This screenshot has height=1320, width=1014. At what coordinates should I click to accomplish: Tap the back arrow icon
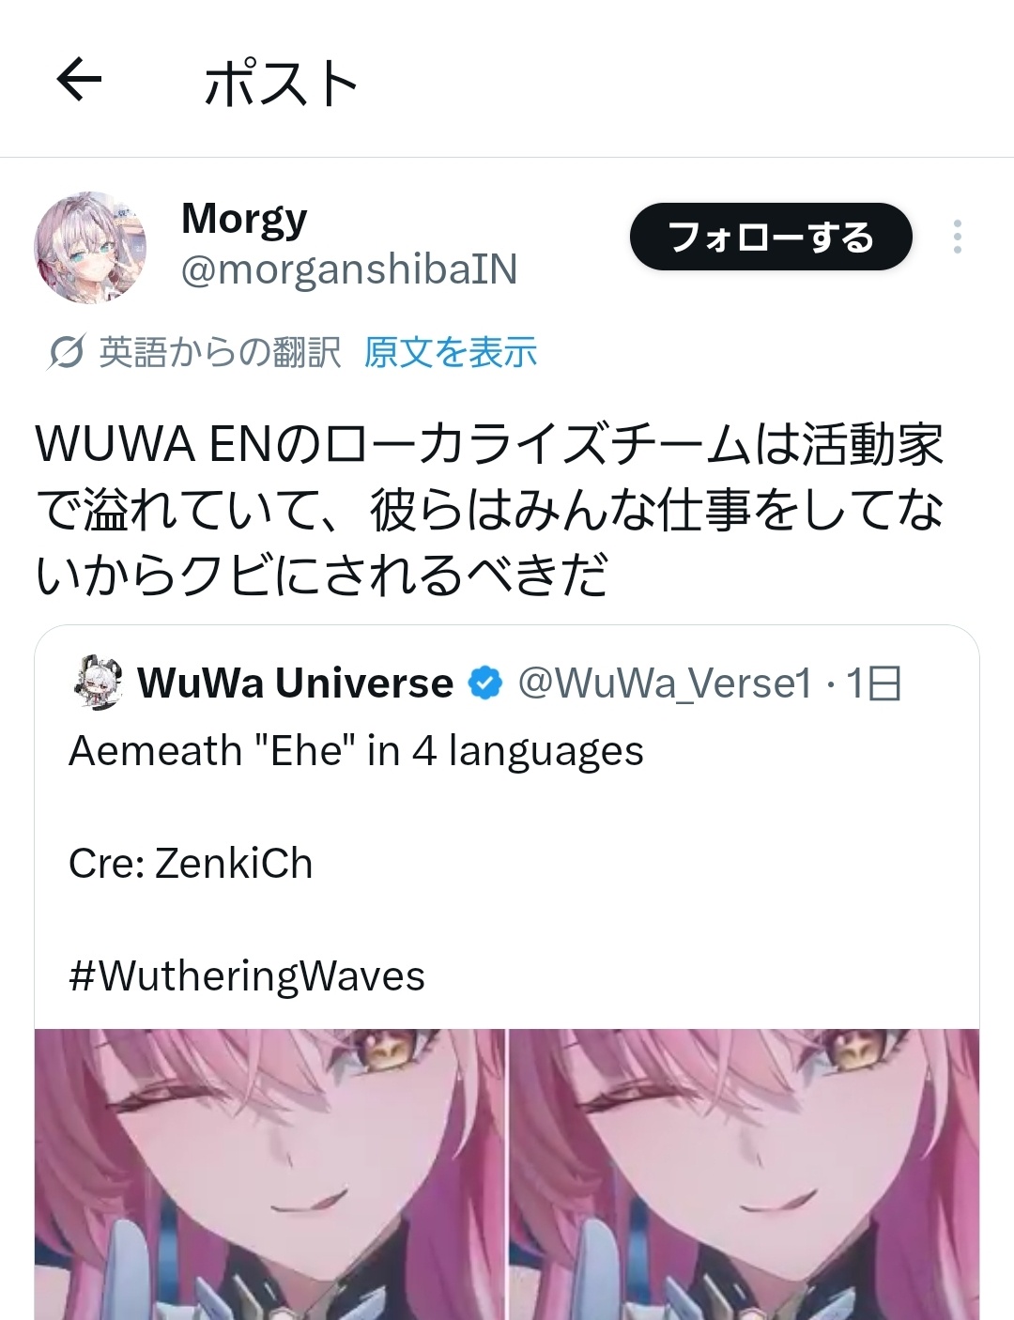point(79,81)
